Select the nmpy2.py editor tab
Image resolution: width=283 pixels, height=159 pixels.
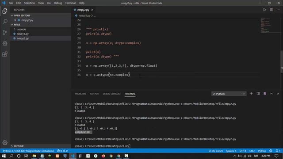coord(83,10)
